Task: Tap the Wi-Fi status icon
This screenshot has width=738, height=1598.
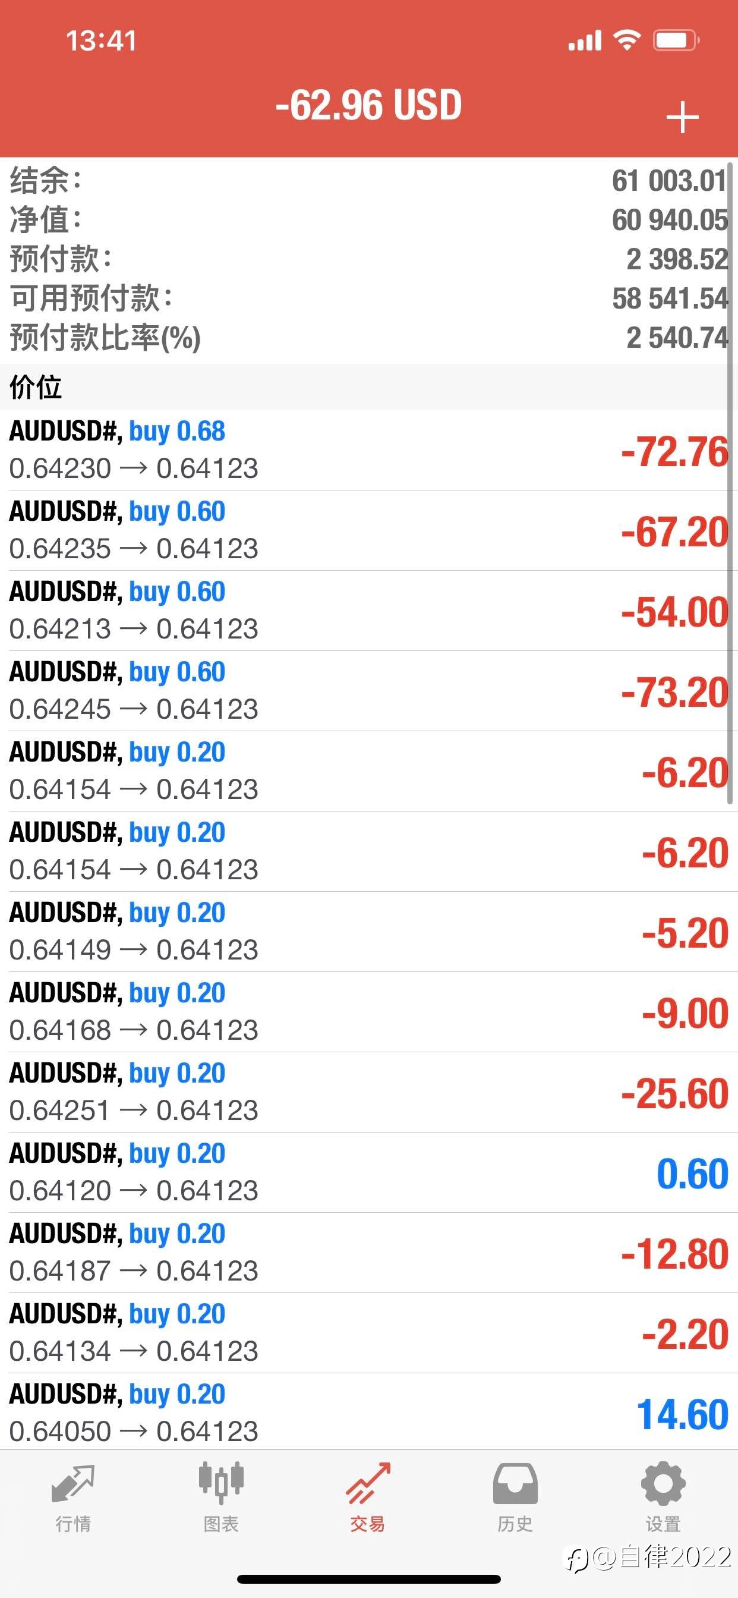Action: (x=627, y=40)
